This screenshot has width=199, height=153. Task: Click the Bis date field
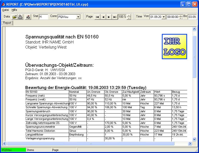(x=192, y=17)
